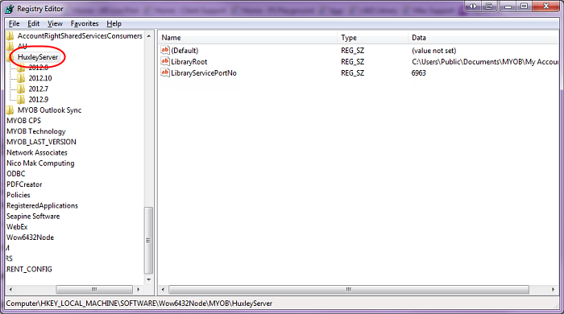Click tree pane horizontal scrollbar thumb
The width and height of the screenshot is (564, 314).
click(94, 289)
